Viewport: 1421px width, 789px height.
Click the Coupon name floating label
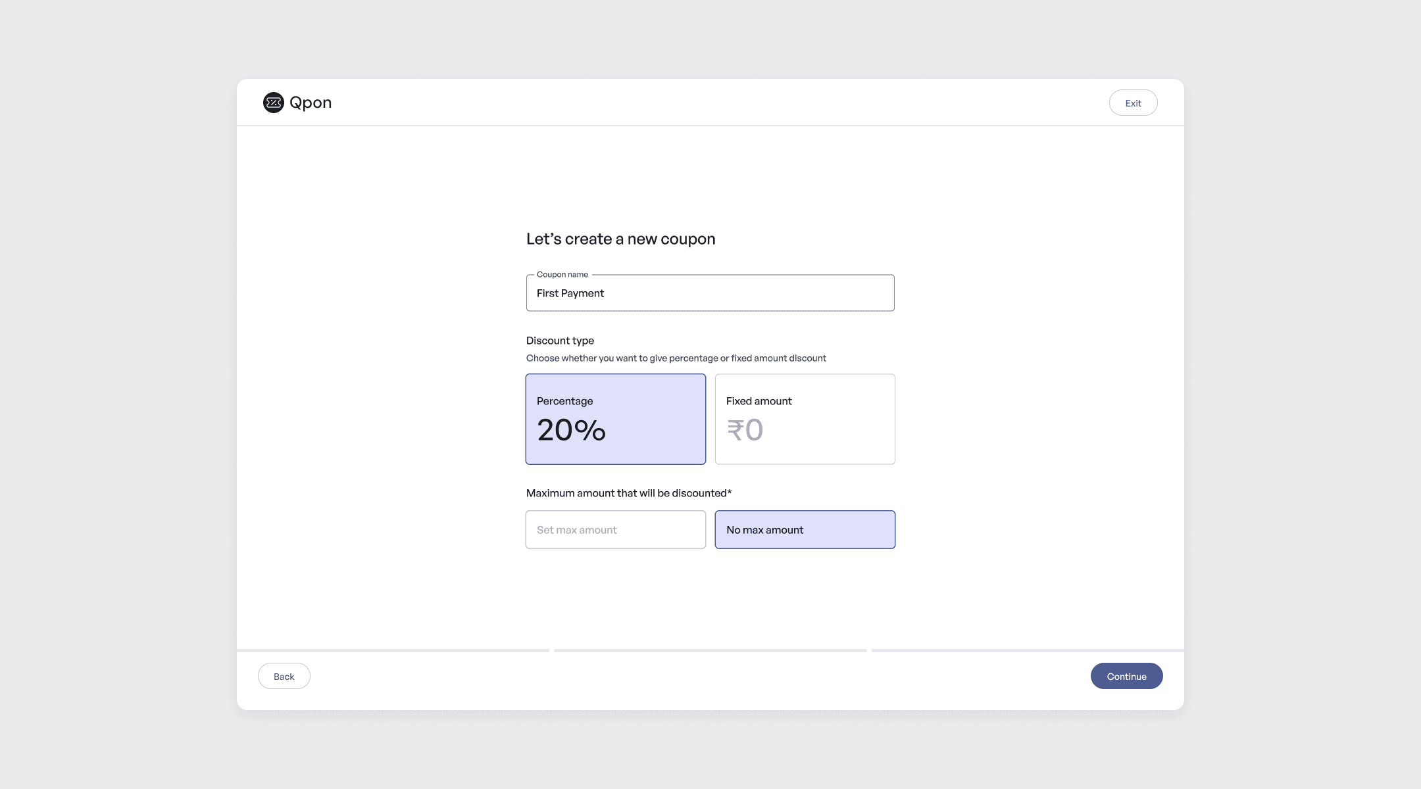pos(562,274)
